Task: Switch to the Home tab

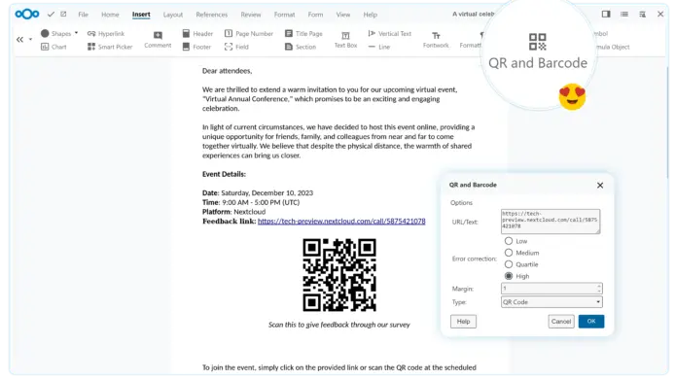Action: pyautogui.click(x=110, y=15)
